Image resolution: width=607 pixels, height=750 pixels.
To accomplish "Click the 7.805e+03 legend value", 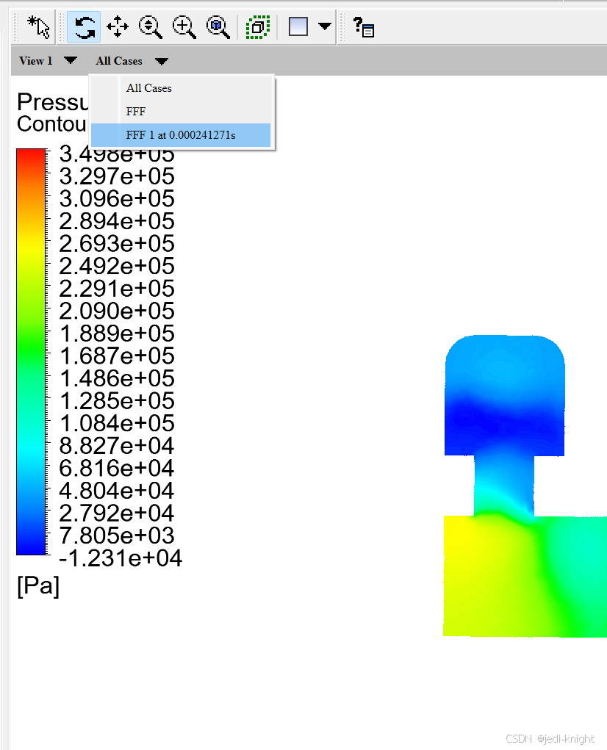I will (x=117, y=536).
